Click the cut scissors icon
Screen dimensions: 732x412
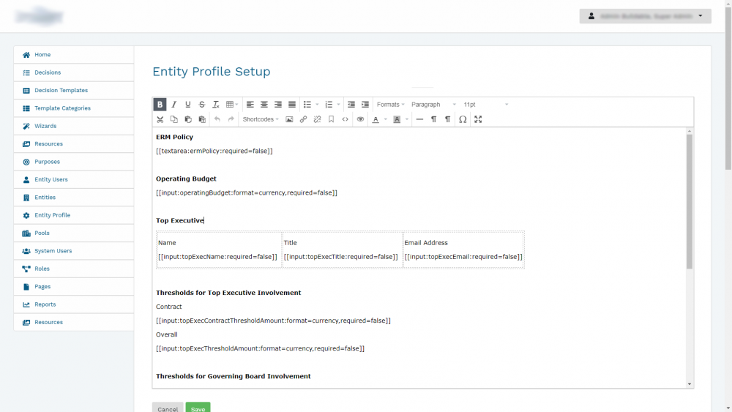(160, 119)
